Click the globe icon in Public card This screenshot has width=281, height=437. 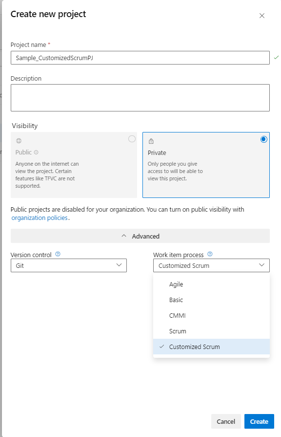coord(19,141)
